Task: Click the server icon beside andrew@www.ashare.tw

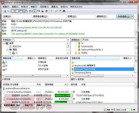Action: point(4,88)
